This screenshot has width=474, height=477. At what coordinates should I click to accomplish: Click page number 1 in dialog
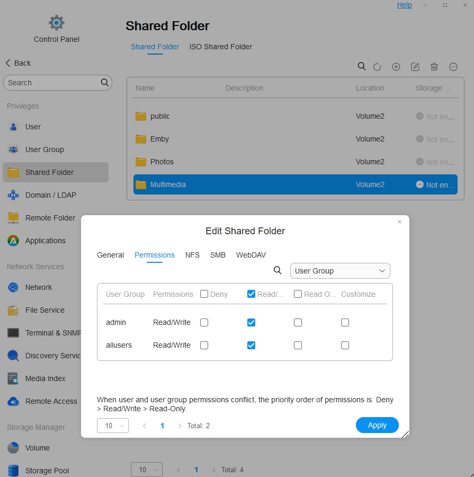click(163, 426)
